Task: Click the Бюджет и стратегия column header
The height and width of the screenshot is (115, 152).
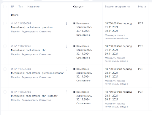Action: [117, 7]
